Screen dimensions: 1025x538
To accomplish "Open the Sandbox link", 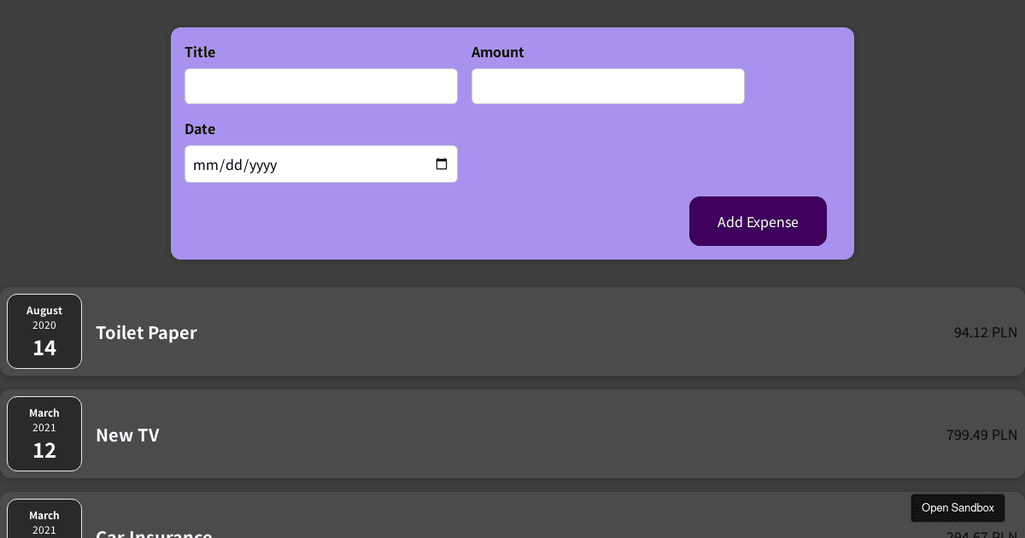I will [958, 507].
